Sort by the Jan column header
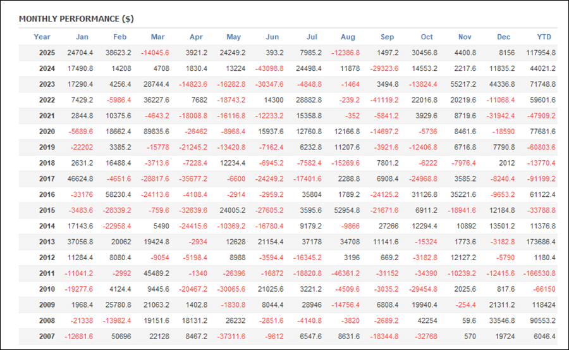Image resolution: width=569 pixels, height=350 pixels. click(82, 37)
